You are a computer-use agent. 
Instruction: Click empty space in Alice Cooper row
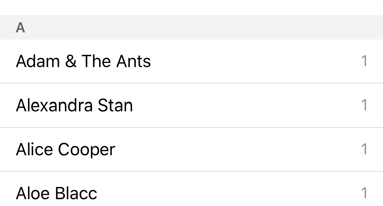click(x=238, y=149)
